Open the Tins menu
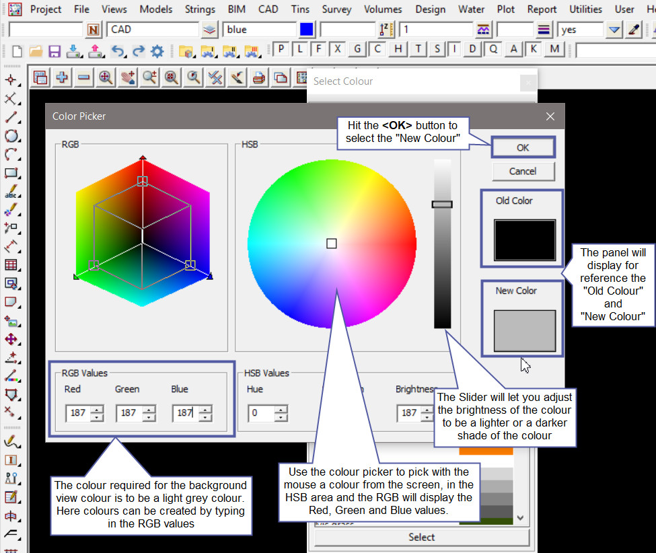 (x=300, y=9)
